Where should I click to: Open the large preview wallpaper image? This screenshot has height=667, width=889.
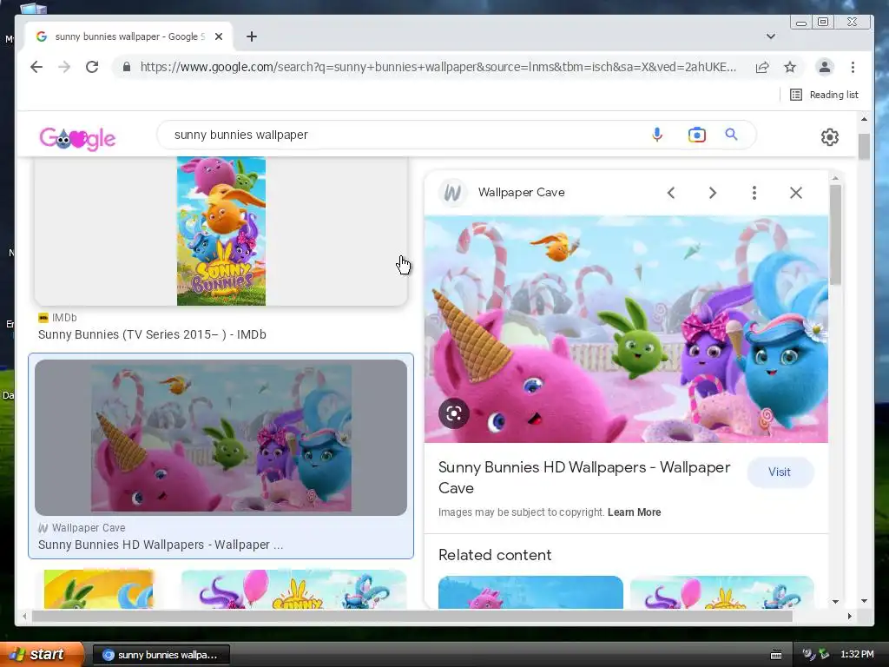click(626, 329)
